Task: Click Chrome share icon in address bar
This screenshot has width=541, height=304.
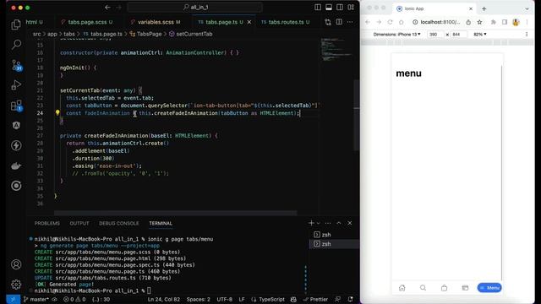Action: (468, 22)
